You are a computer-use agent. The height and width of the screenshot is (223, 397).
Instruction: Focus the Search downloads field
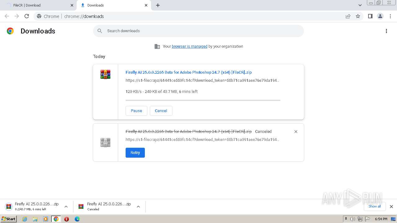[198, 31]
